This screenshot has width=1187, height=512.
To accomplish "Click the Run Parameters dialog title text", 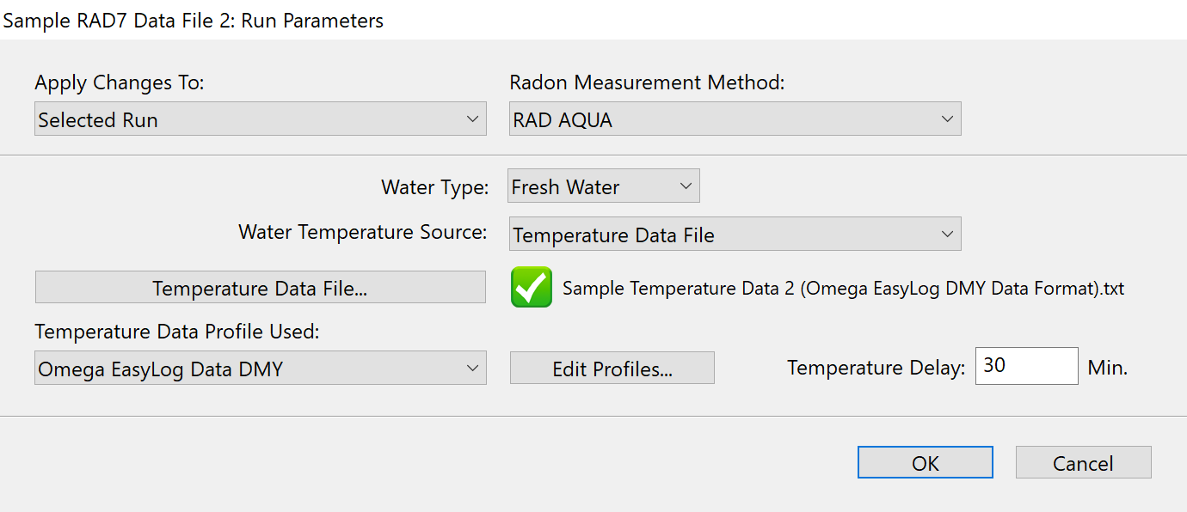I will pyautogui.click(x=194, y=21).
